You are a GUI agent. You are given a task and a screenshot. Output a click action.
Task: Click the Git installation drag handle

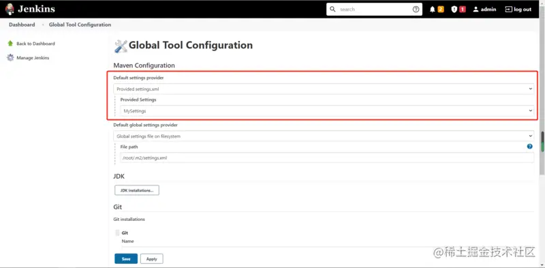click(117, 233)
